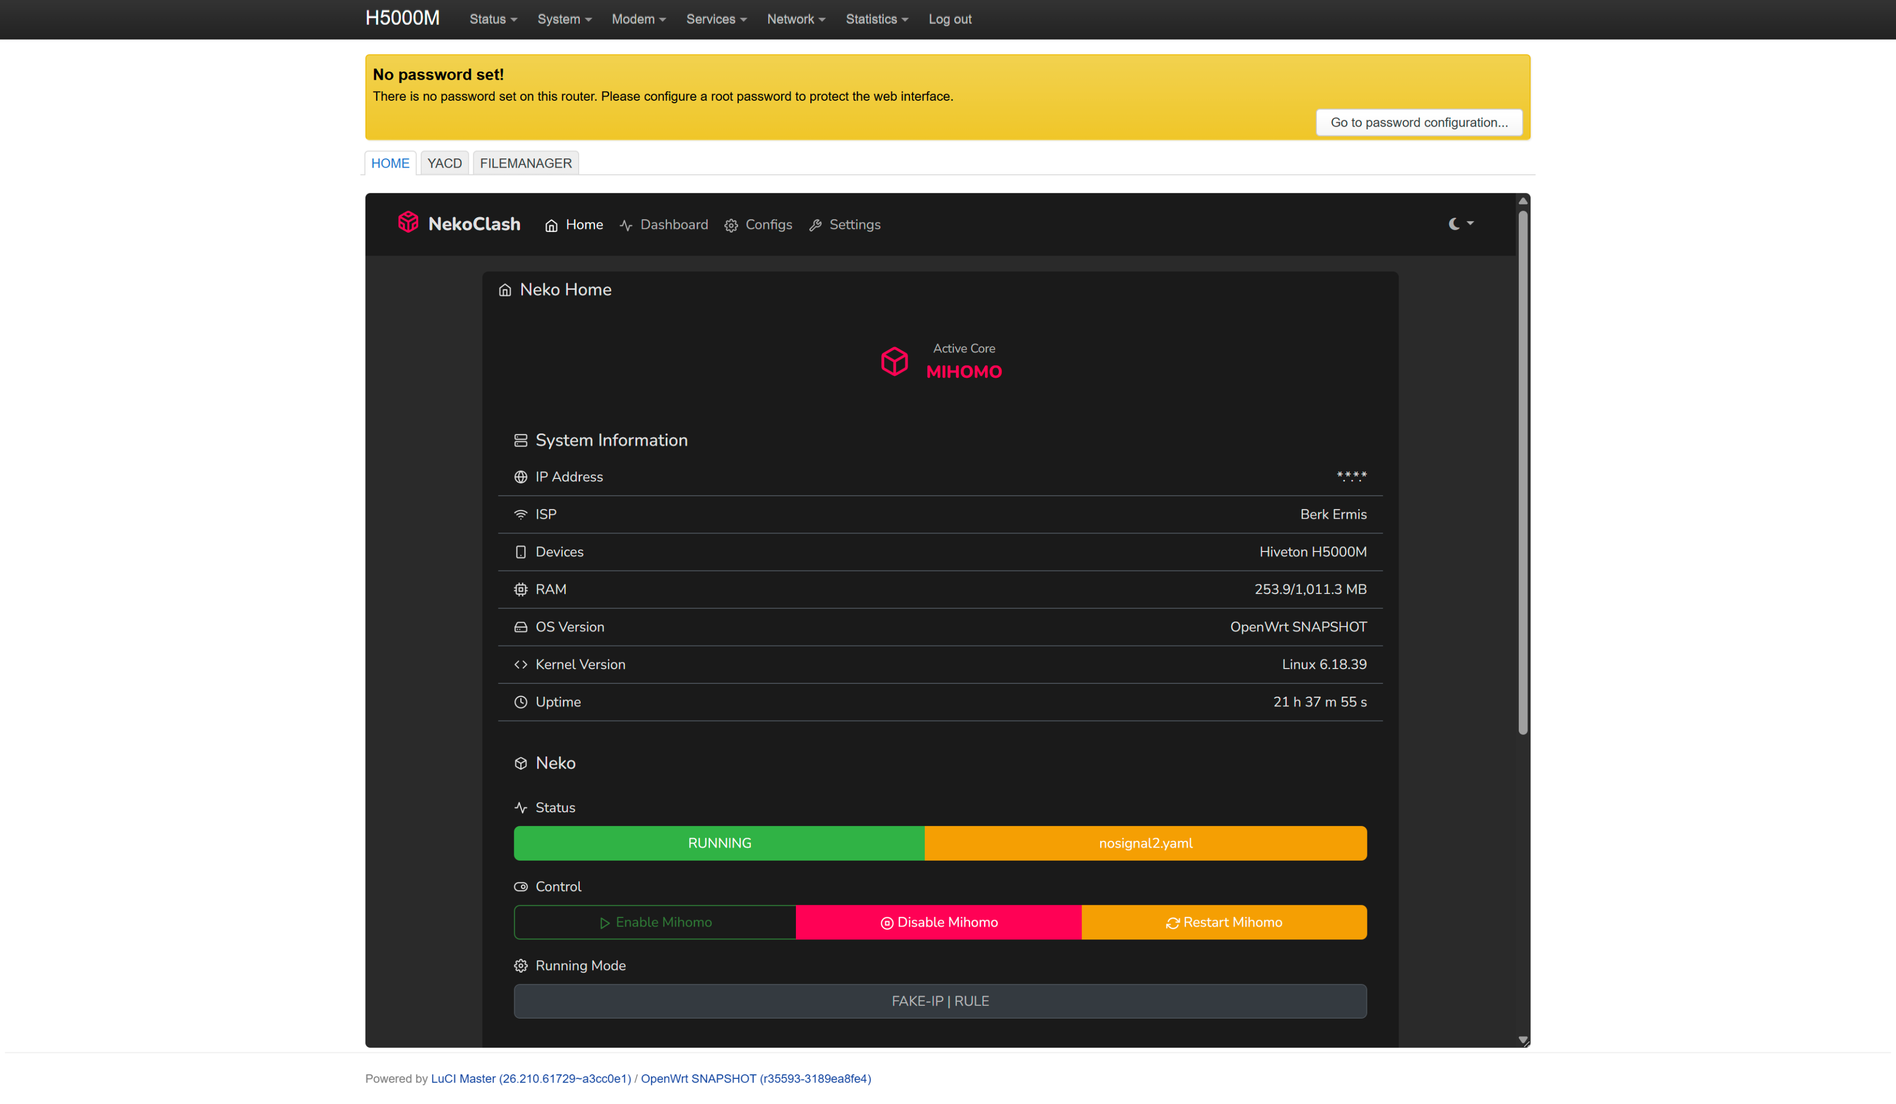Switch to the YACD tab
The image size is (1896, 1104).
[445, 163]
